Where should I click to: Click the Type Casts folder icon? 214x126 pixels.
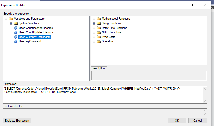point(99,37)
